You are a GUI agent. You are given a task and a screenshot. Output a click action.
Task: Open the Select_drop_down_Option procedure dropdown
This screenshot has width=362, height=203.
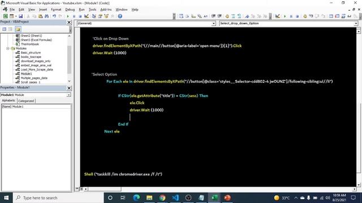coord(356,24)
